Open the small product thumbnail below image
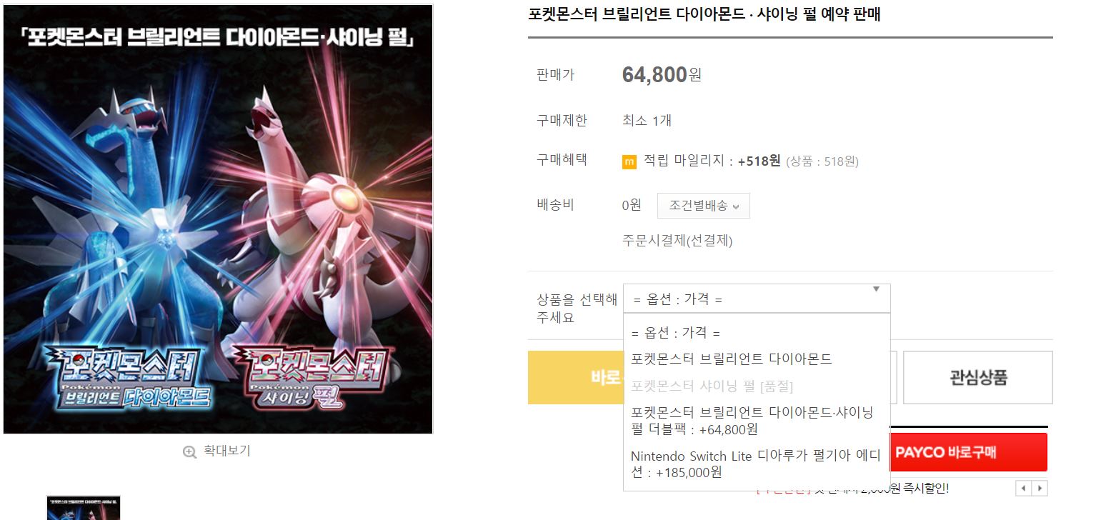Image resolution: width=1106 pixels, height=520 pixels. point(84,508)
